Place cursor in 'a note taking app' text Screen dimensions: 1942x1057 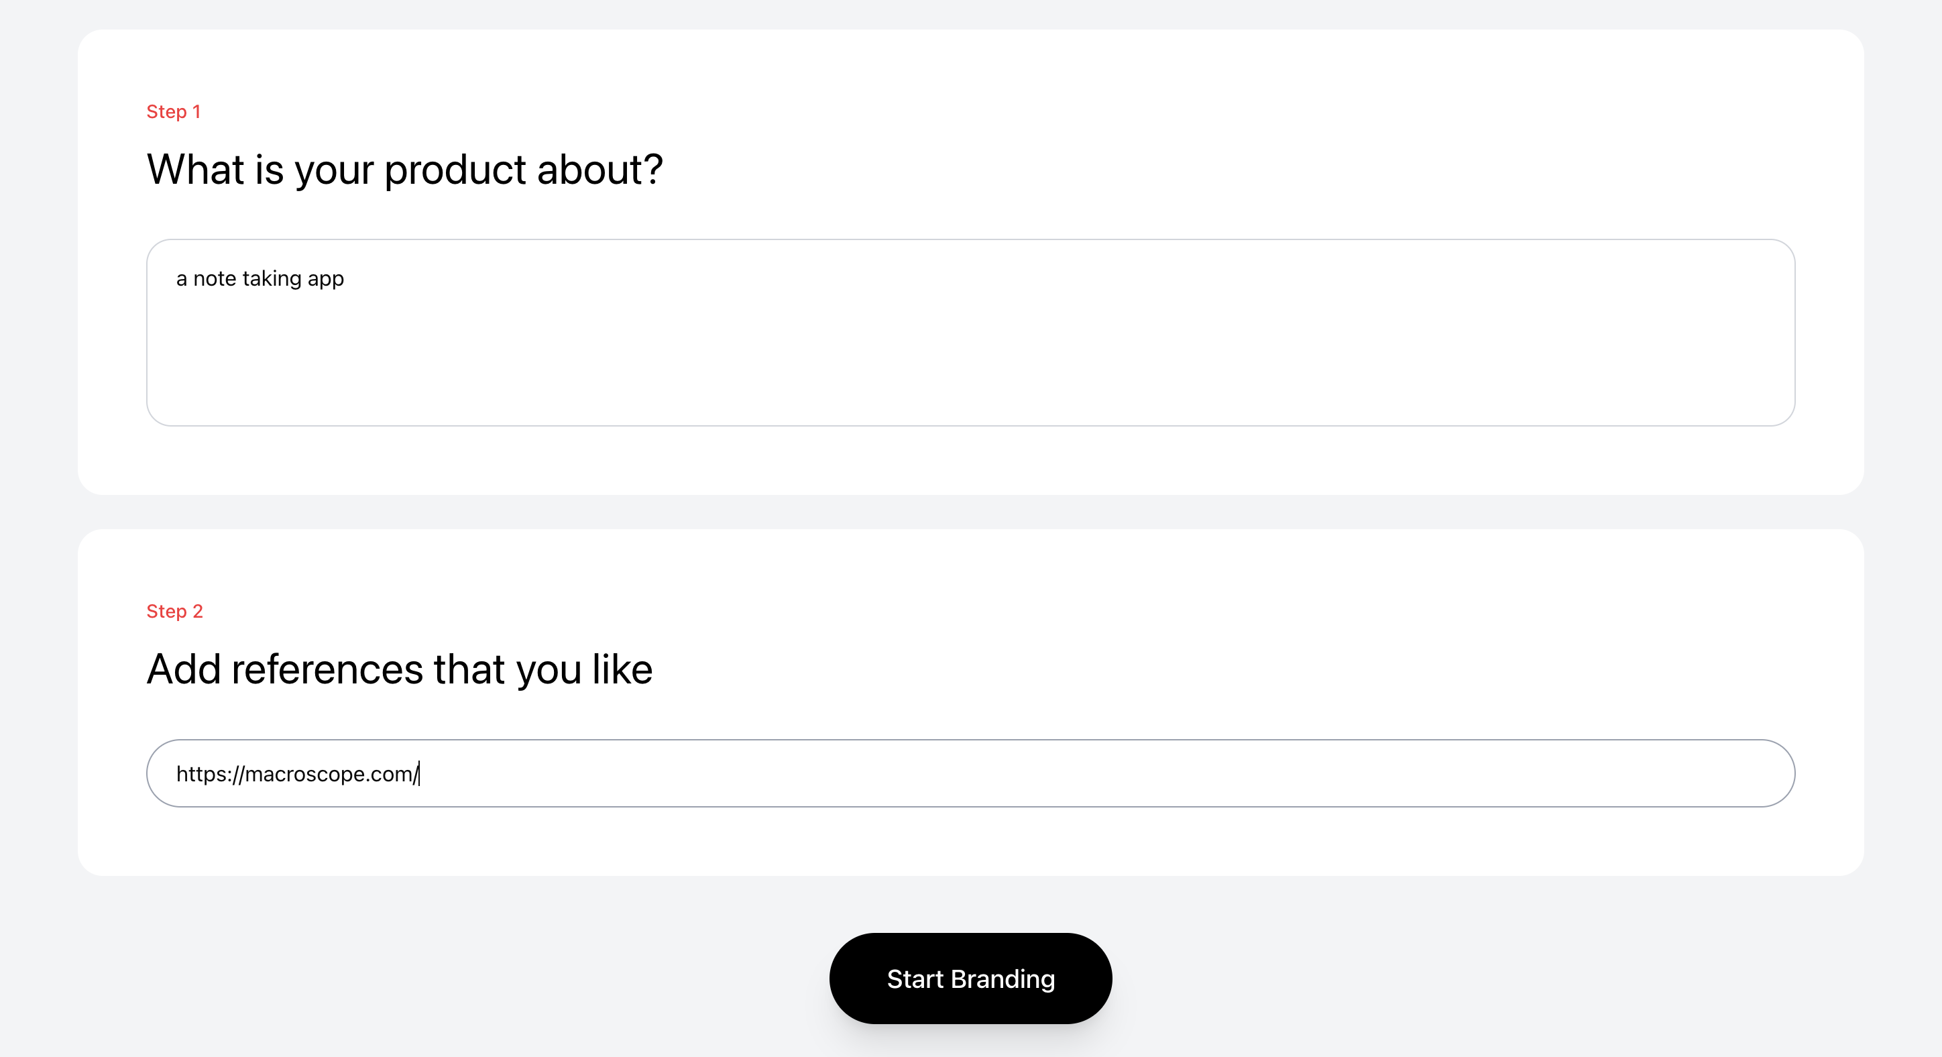coord(260,279)
